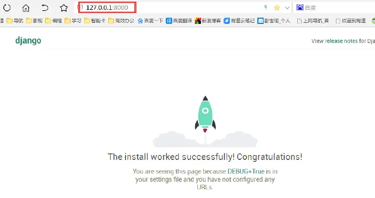
Task: Open the 导航 bookmark folder
Action: 15,21
